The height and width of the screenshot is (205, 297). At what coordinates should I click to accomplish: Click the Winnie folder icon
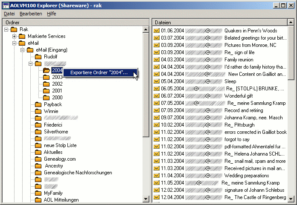[x=38, y=111]
